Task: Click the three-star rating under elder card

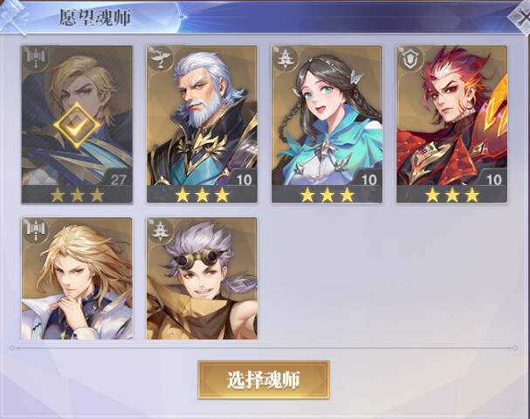Action: coord(202,195)
